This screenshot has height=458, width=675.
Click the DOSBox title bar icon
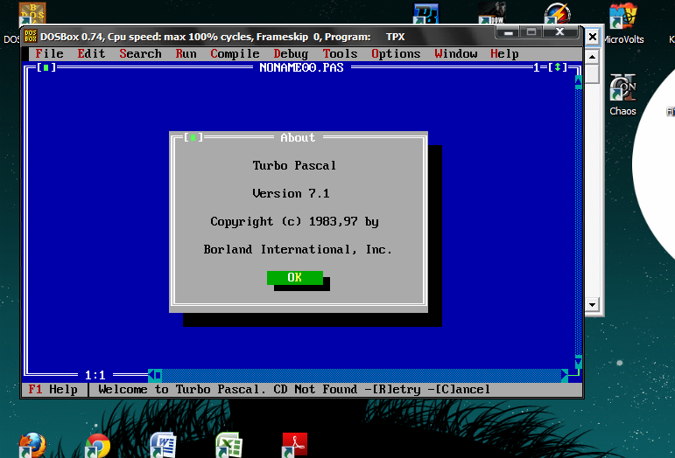coord(31,36)
